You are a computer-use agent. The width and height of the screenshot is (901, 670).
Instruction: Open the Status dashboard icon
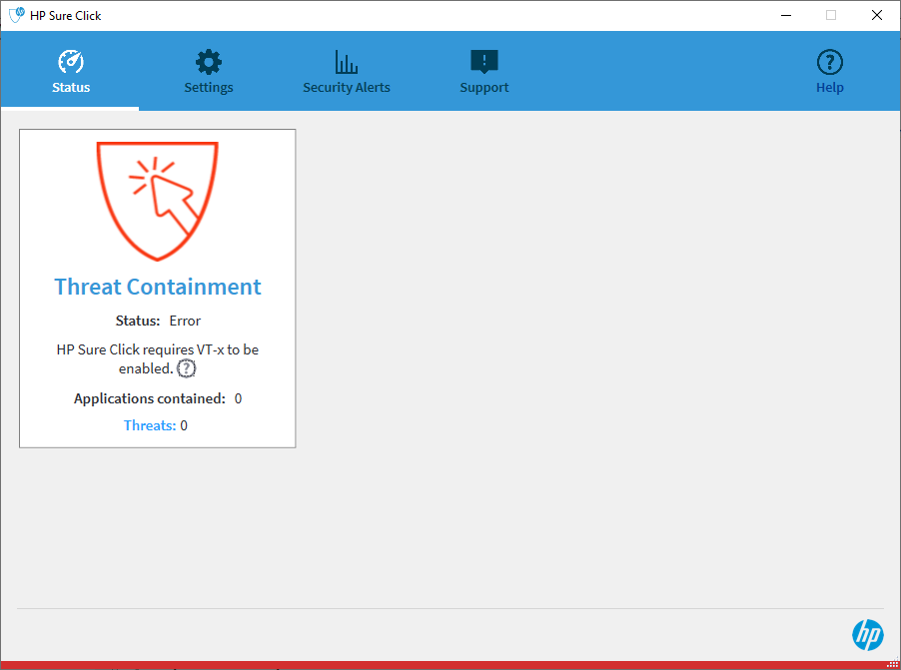pos(70,62)
